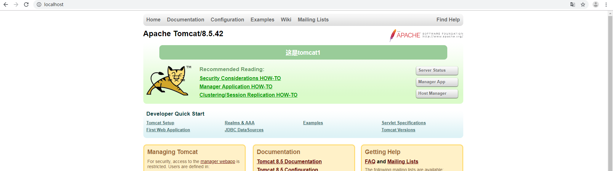Viewport: 613px width, 171px height.
Task: Open the manager webapp link
Action: (x=218, y=161)
